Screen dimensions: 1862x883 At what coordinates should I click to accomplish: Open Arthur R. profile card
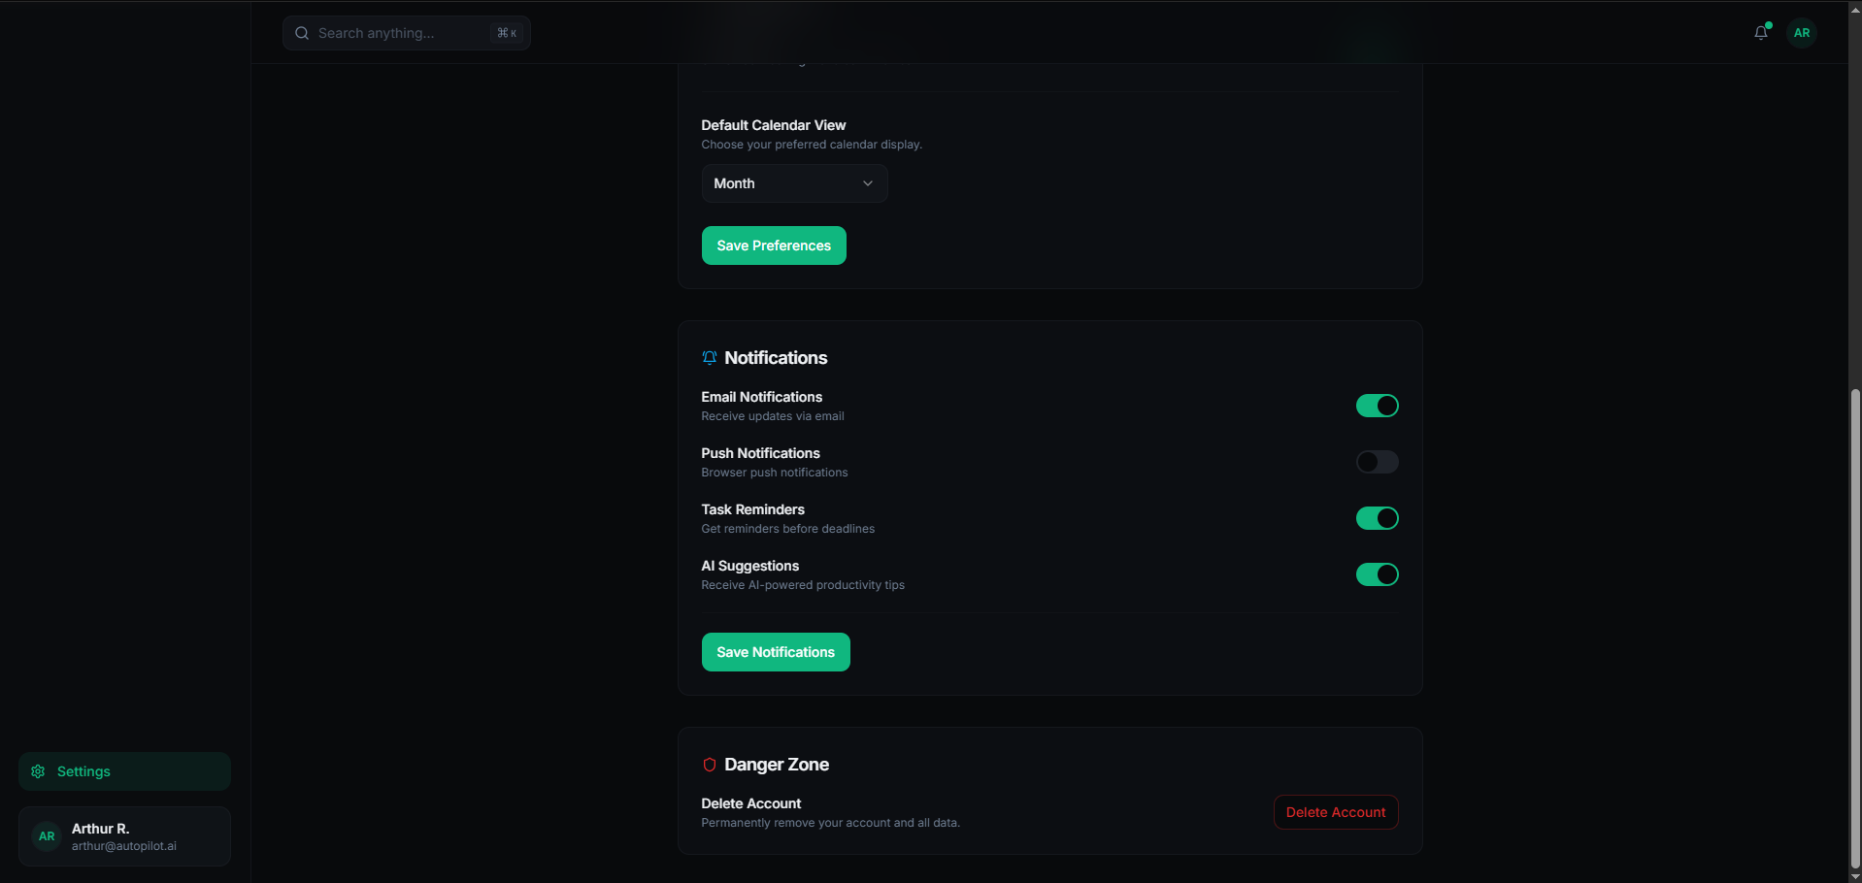pyautogui.click(x=124, y=836)
